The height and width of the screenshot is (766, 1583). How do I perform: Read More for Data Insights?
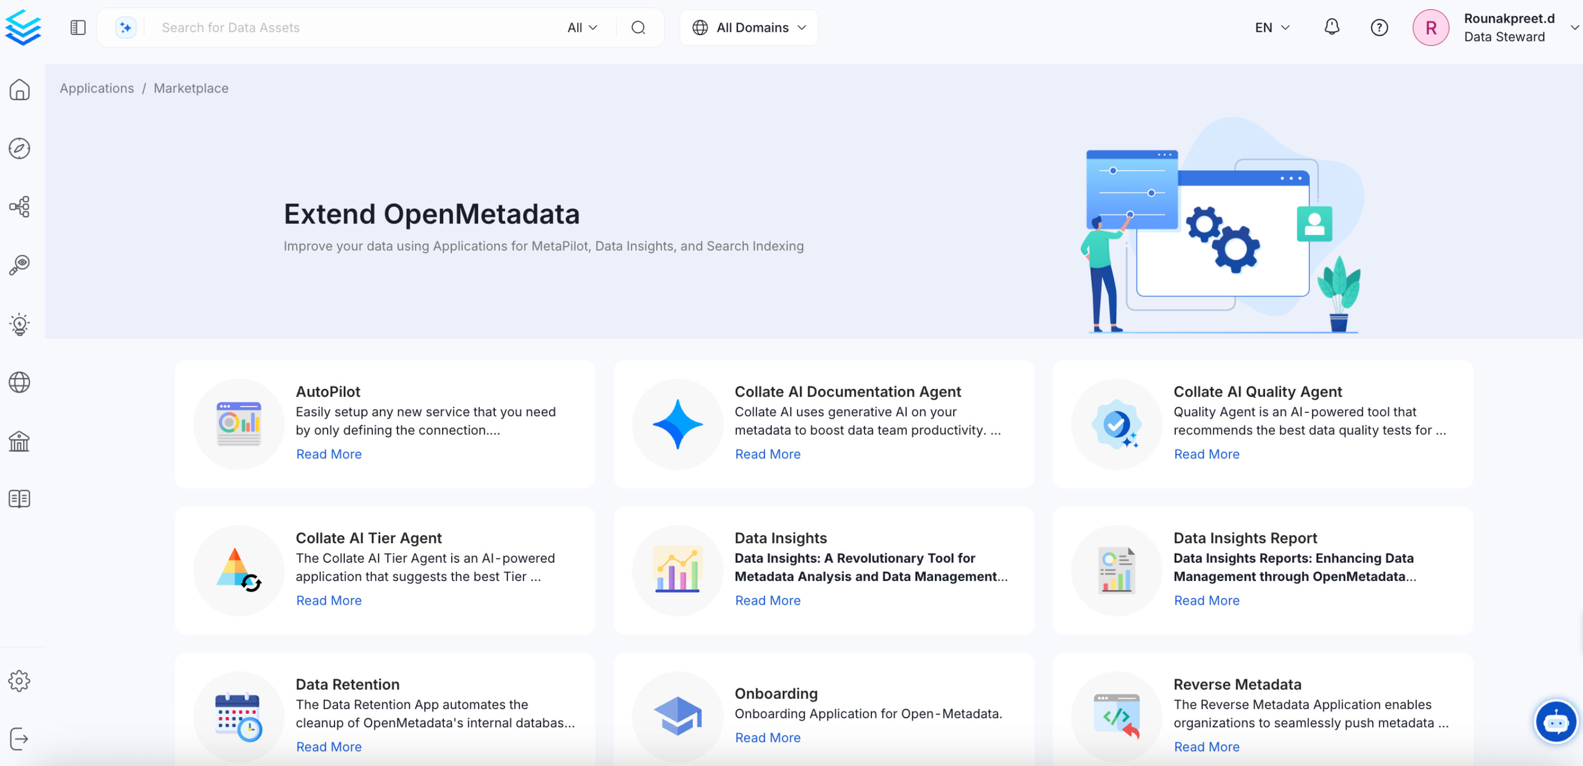tap(768, 600)
